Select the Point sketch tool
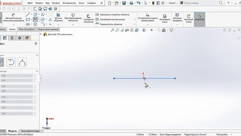Viewport: 241px width, 136px height. point(50,24)
